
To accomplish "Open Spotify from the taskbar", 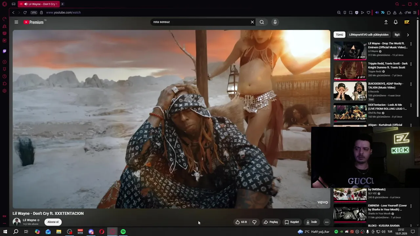I will [123, 232].
